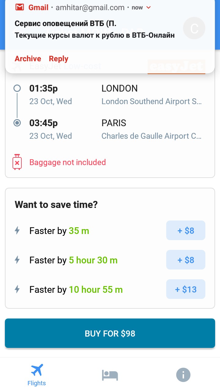Choose the + $8 option faster by 5 hour 30 m
This screenshot has width=220, height=392.
(186, 260)
